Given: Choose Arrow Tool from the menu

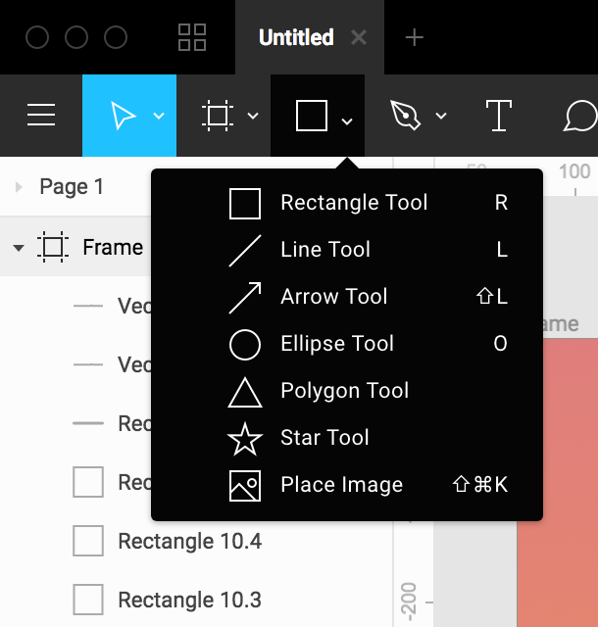Looking at the screenshot, I should [x=333, y=297].
